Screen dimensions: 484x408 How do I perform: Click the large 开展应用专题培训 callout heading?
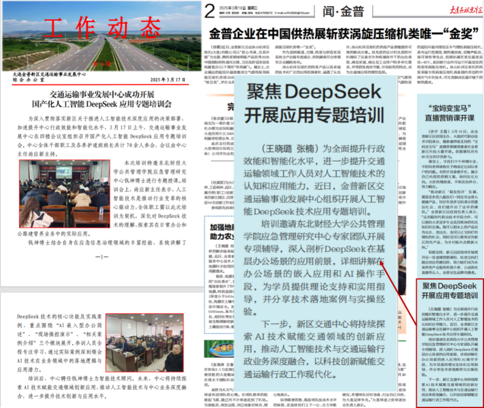[314, 115]
